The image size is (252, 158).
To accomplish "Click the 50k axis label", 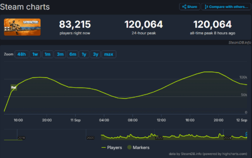I will [x=244, y=95].
